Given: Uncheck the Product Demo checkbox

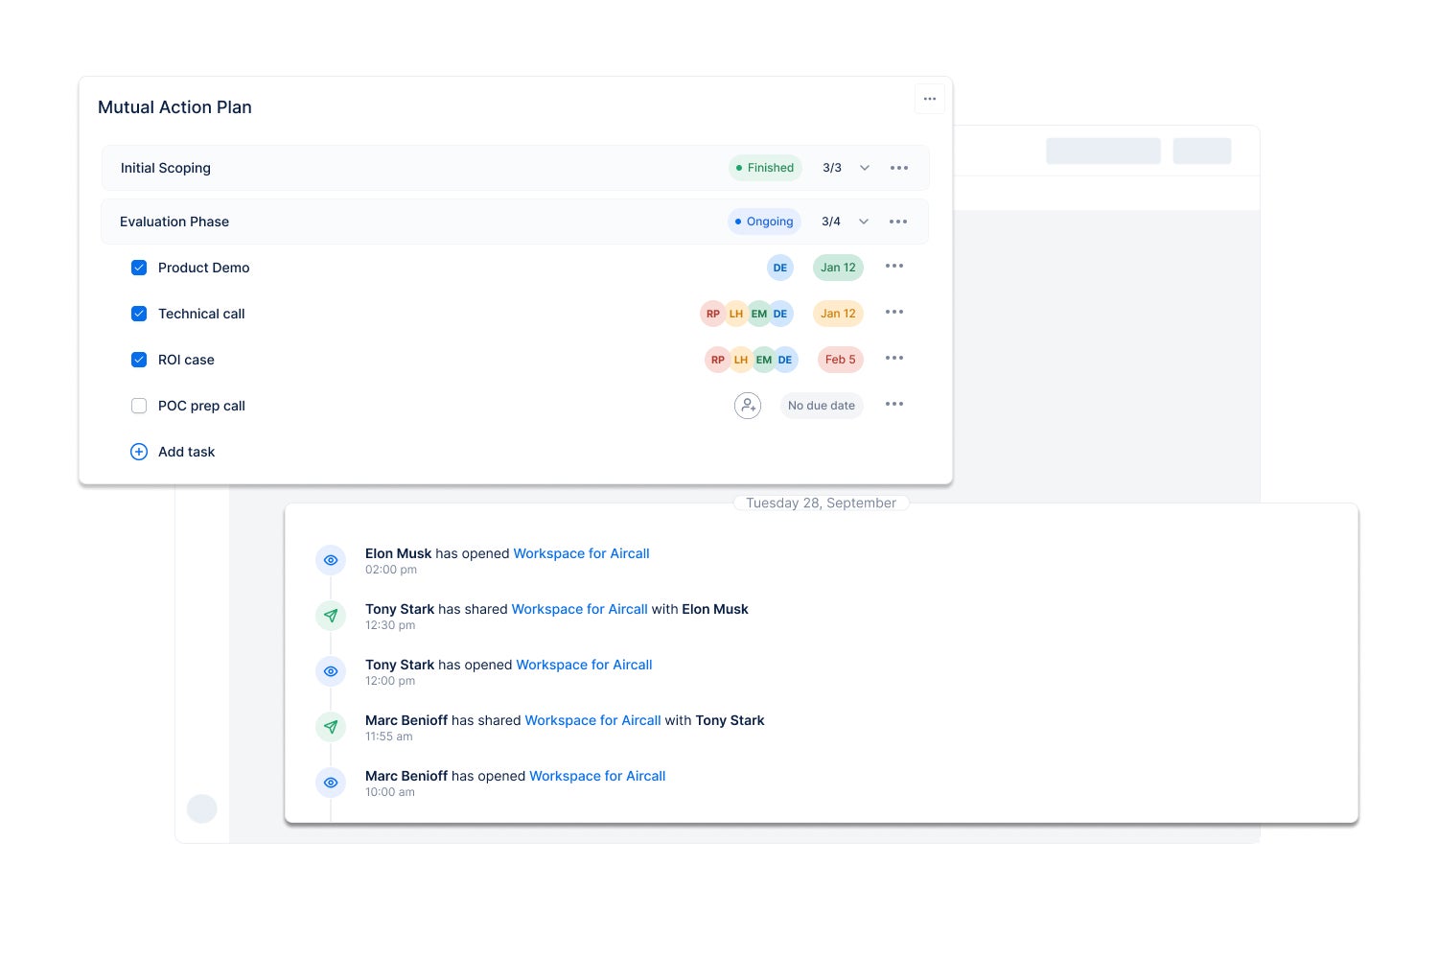Looking at the screenshot, I should pyautogui.click(x=139, y=268).
